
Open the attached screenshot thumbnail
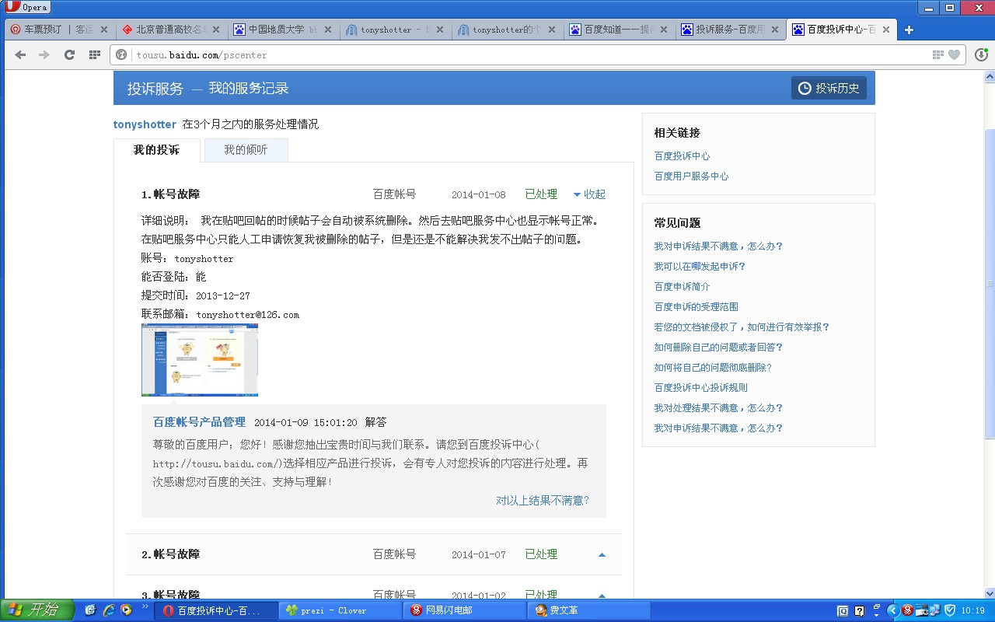199,359
